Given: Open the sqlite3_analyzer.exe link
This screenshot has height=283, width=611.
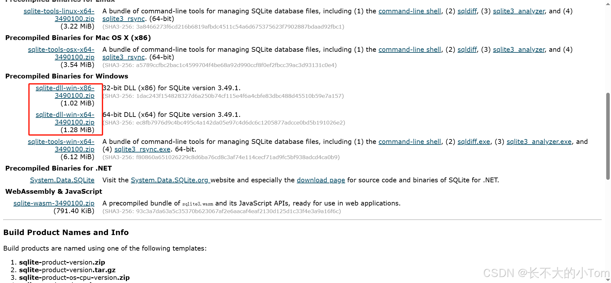Looking at the screenshot, I should [539, 141].
